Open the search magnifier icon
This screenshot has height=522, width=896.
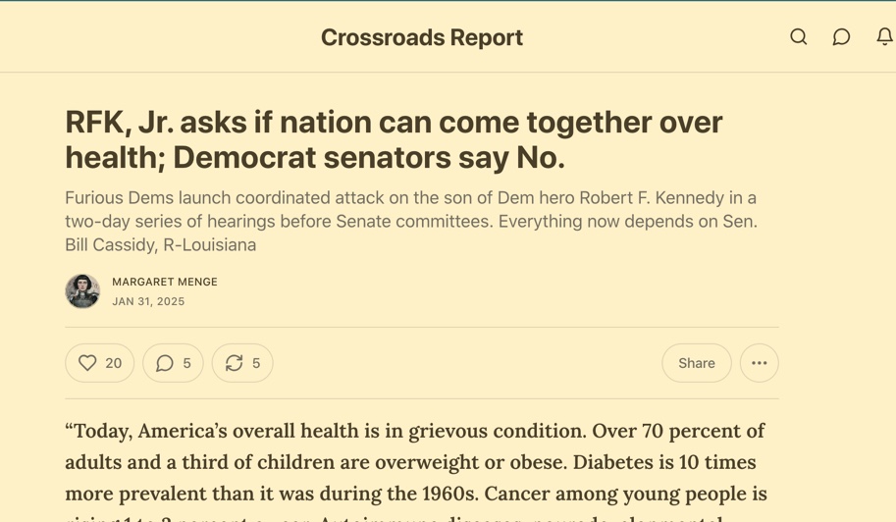pyautogui.click(x=799, y=37)
